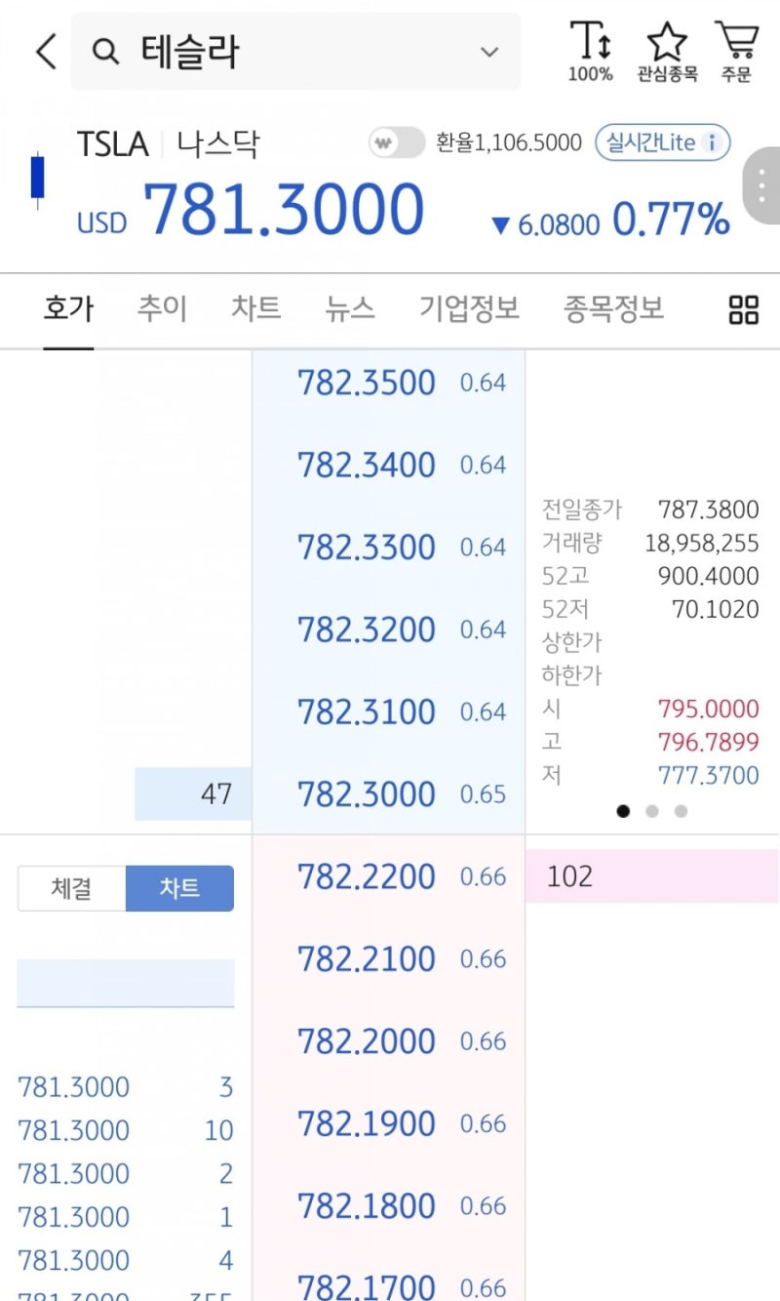The height and width of the screenshot is (1301, 780).
Task: Switch to the 체결 execution view
Action: tap(70, 888)
